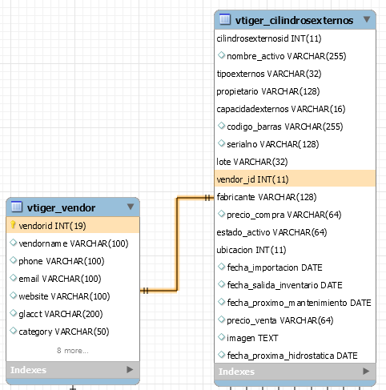Expand the Indexes section of vtiger_vendor

pyautogui.click(x=130, y=370)
